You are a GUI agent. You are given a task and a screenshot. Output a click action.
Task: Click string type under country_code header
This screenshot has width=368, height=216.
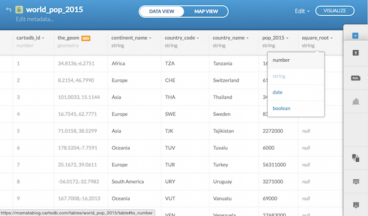point(171,45)
